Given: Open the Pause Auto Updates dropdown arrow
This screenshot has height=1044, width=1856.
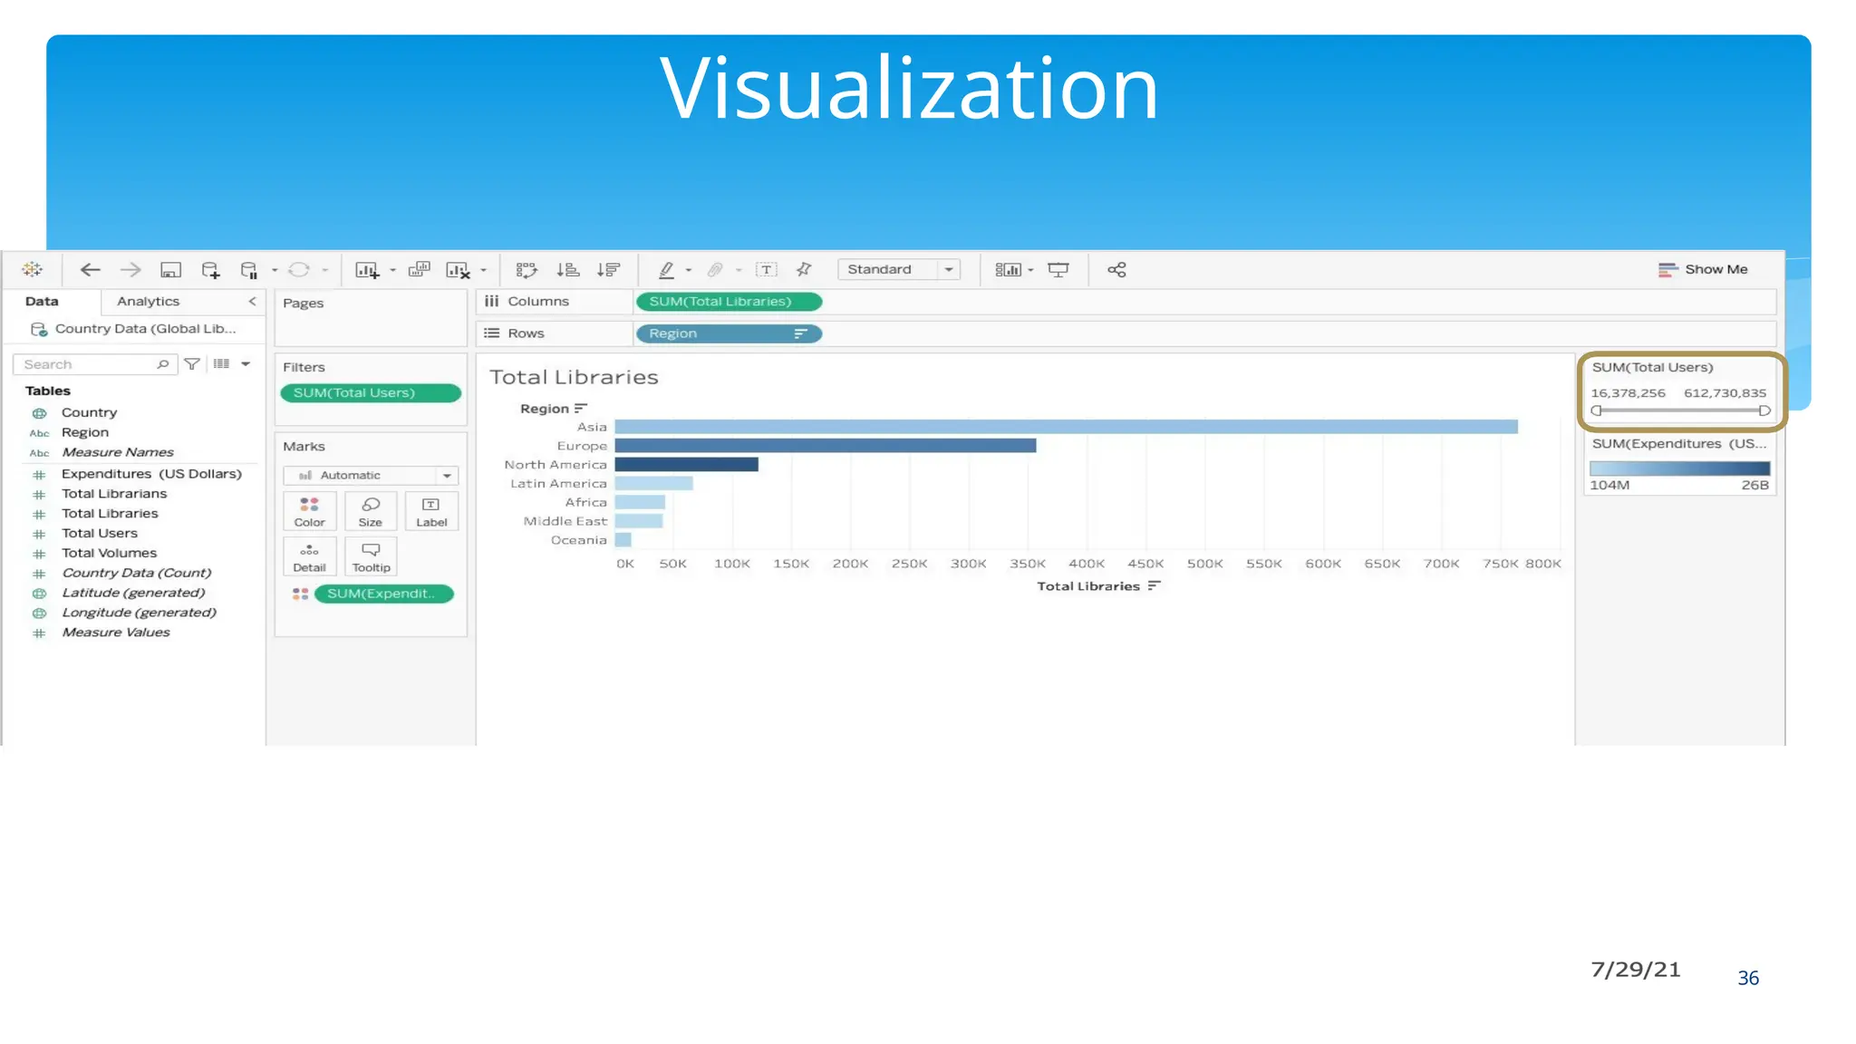Looking at the screenshot, I should point(275,270).
